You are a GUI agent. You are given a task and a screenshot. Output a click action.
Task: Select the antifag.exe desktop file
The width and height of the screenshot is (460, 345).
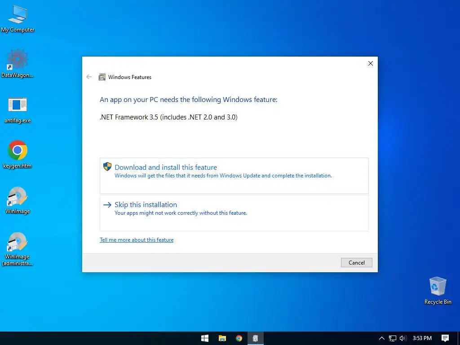[x=18, y=110]
